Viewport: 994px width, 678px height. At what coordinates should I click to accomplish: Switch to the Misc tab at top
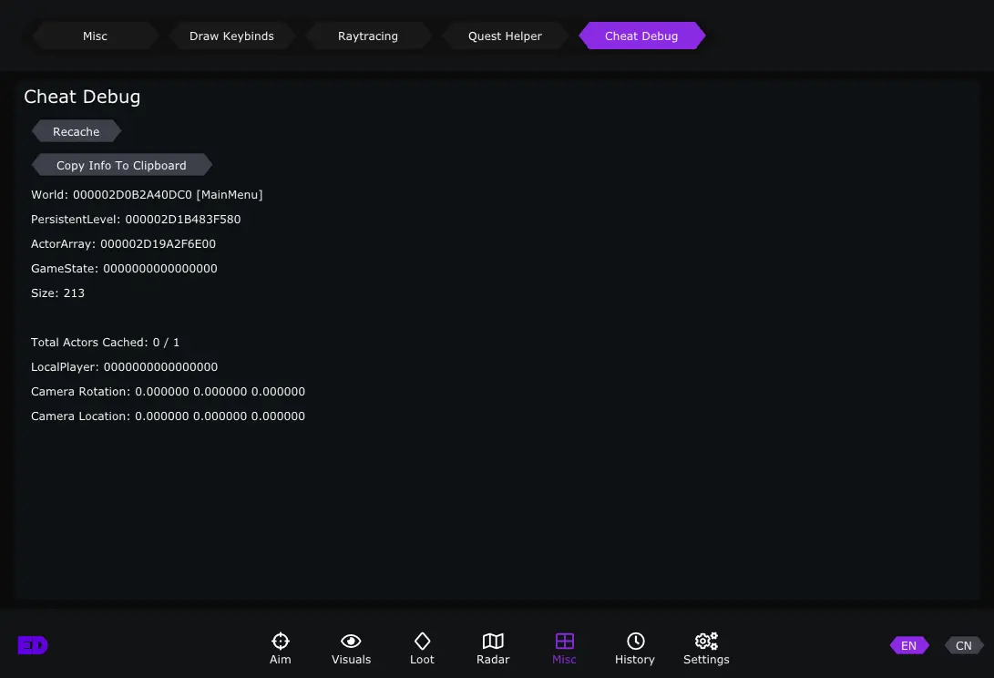point(95,36)
